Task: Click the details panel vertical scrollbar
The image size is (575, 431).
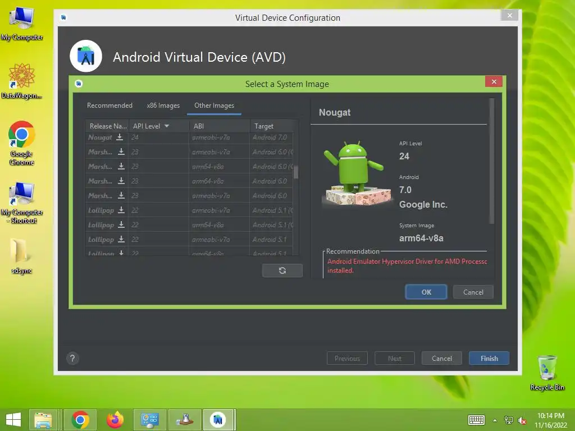Action: (492, 161)
